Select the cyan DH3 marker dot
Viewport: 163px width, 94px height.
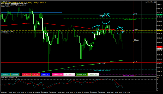pos(133,15)
